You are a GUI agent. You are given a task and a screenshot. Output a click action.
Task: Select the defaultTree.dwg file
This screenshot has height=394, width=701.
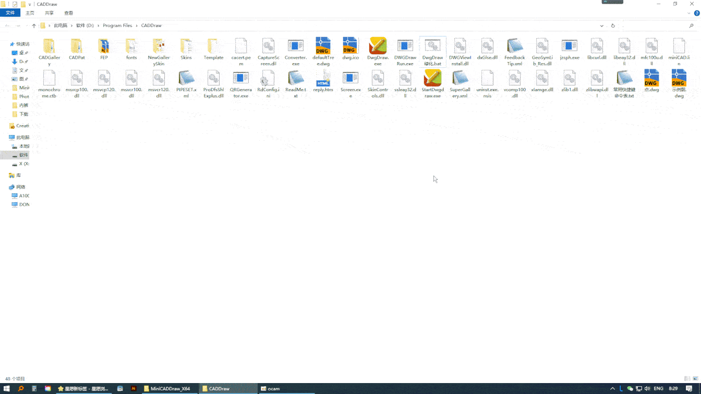323,52
